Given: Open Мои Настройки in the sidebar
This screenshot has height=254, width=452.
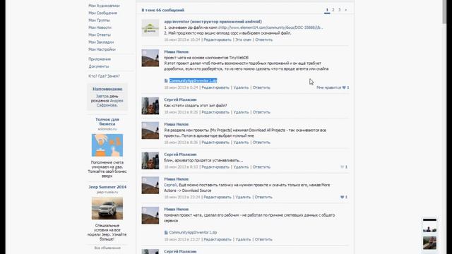Looking at the screenshot, I should coord(102,49).
